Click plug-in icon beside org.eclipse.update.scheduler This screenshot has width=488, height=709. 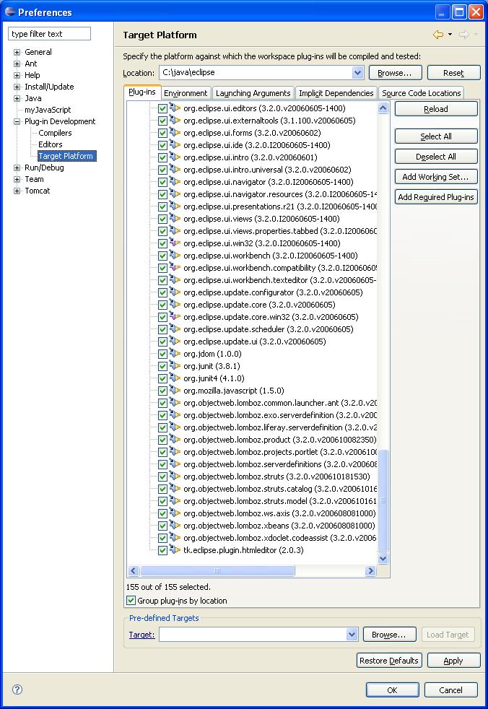[175, 329]
